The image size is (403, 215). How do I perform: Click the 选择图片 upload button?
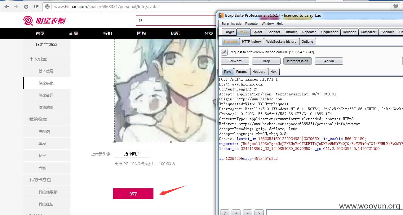(x=132, y=154)
